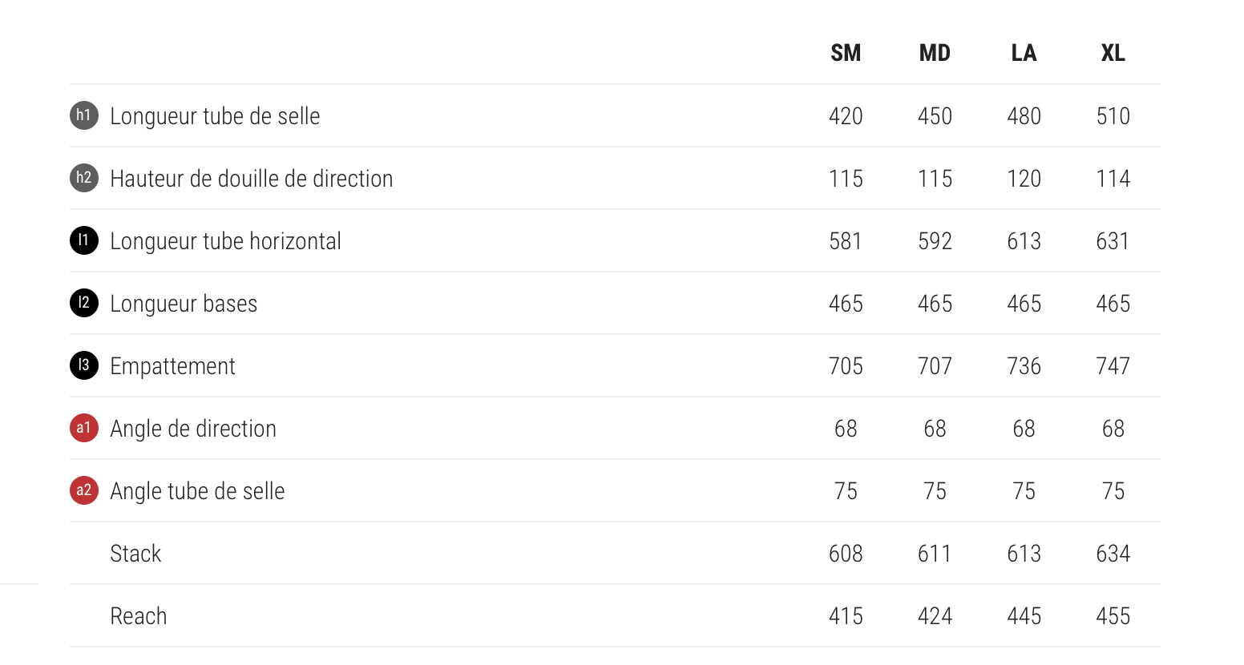Click the l1 top tube length badge
The height and width of the screenshot is (665, 1244).
(x=84, y=240)
